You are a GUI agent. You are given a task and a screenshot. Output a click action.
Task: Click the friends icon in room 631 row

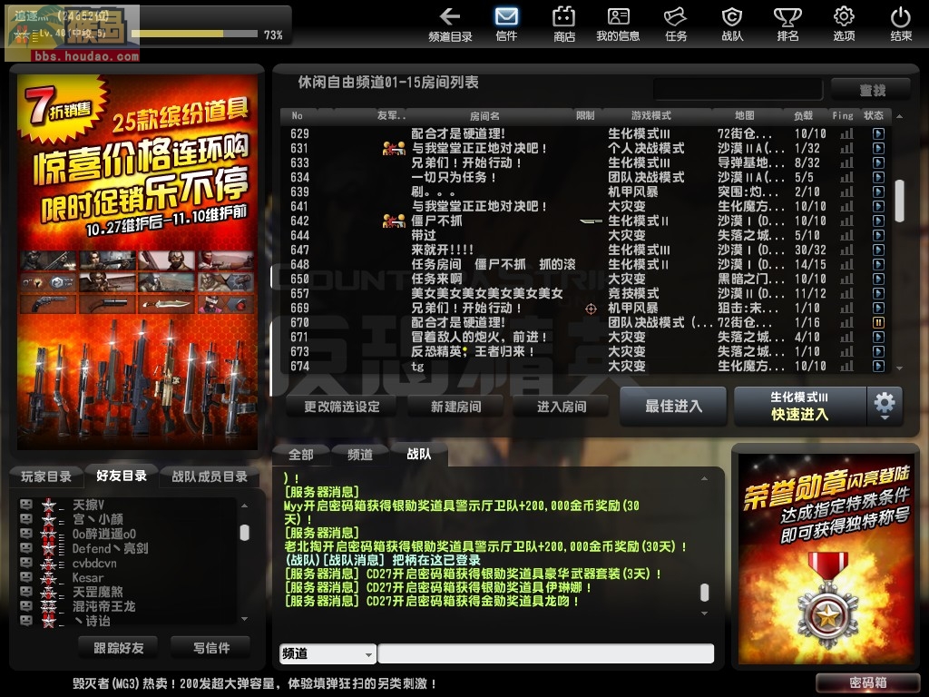pyautogui.click(x=394, y=148)
